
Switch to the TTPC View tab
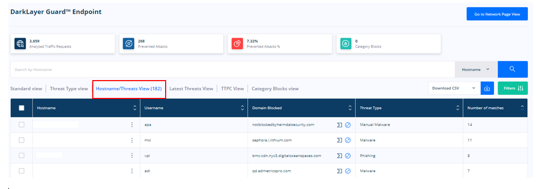[232, 88]
